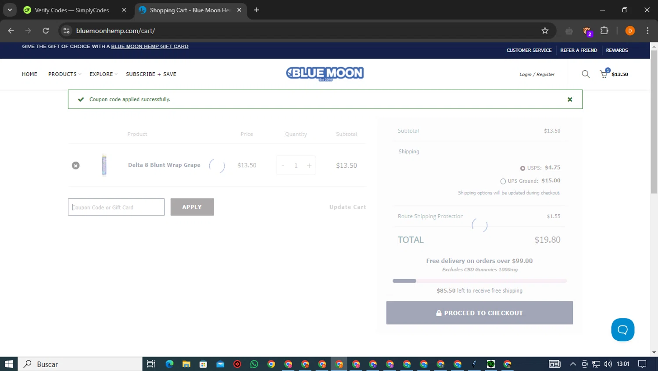Open the Rewards page
This screenshot has height=371, width=658.
(617, 50)
